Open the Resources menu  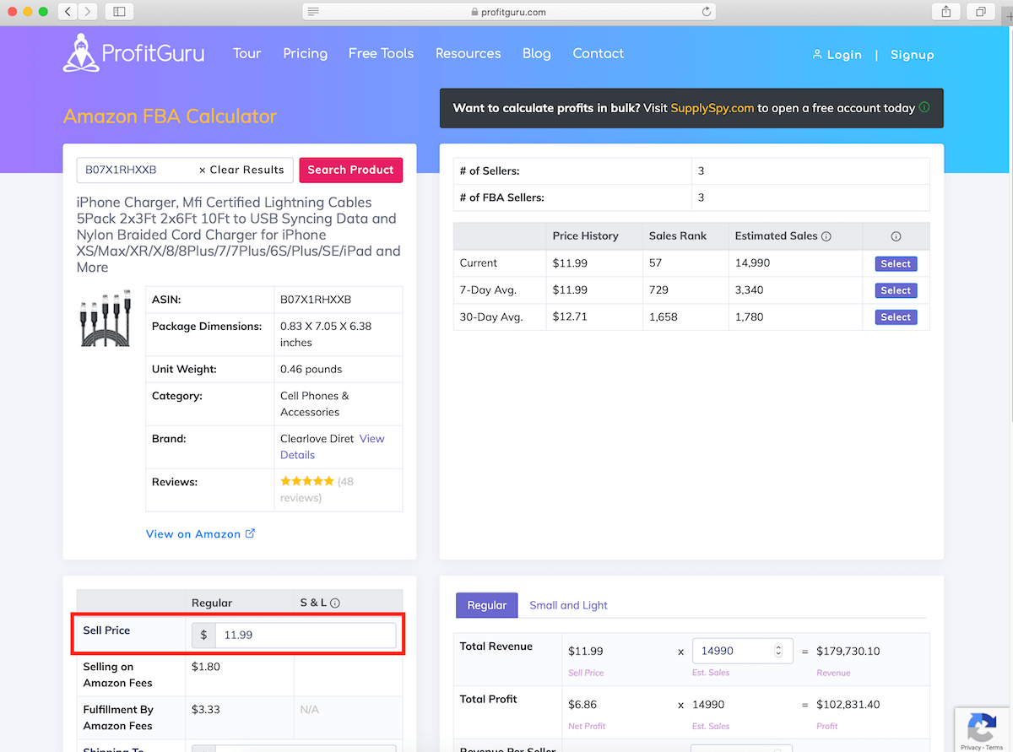[x=469, y=53]
